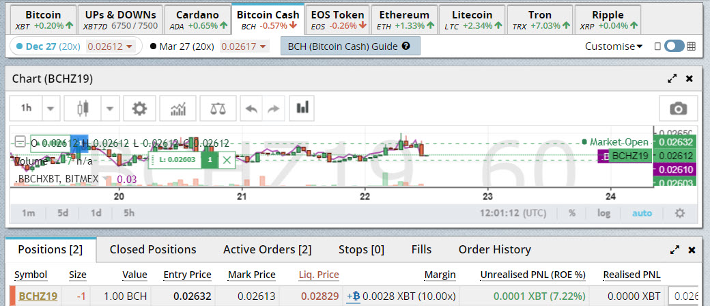Screen dimensions: 710x306
Task: Switch to the Litecoin LTC tab
Action: (472, 20)
